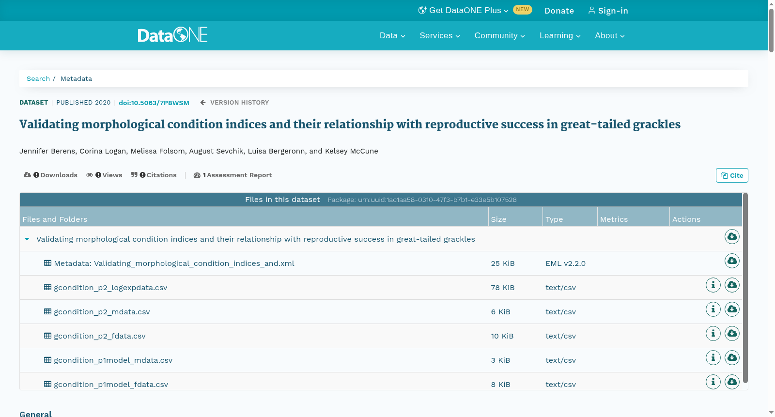Download gcondition_p1model_mdata.csv
This screenshot has width=775, height=417.
(732, 357)
